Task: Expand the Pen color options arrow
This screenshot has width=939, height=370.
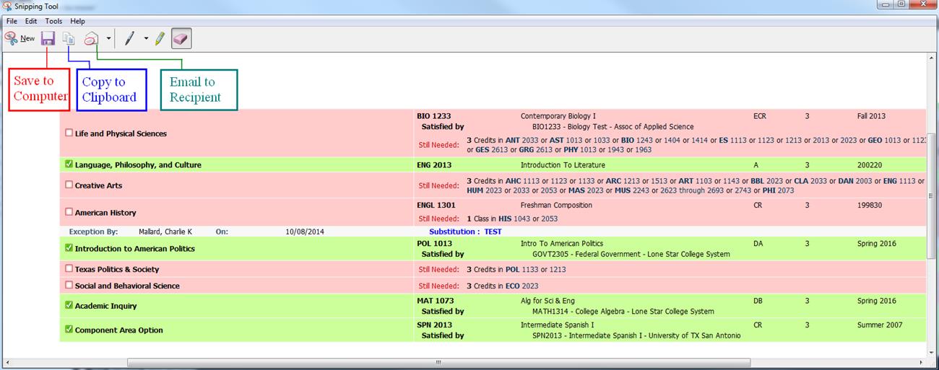Action: click(x=146, y=38)
